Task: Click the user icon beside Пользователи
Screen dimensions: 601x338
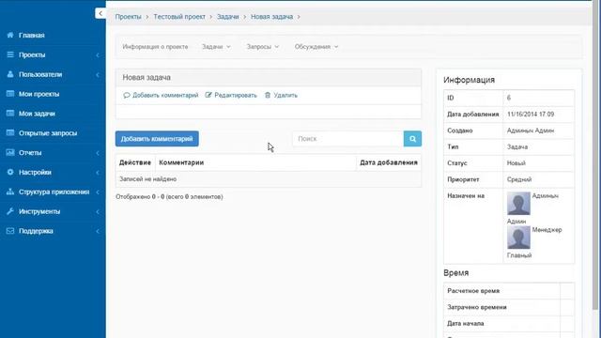Action: 10,74
